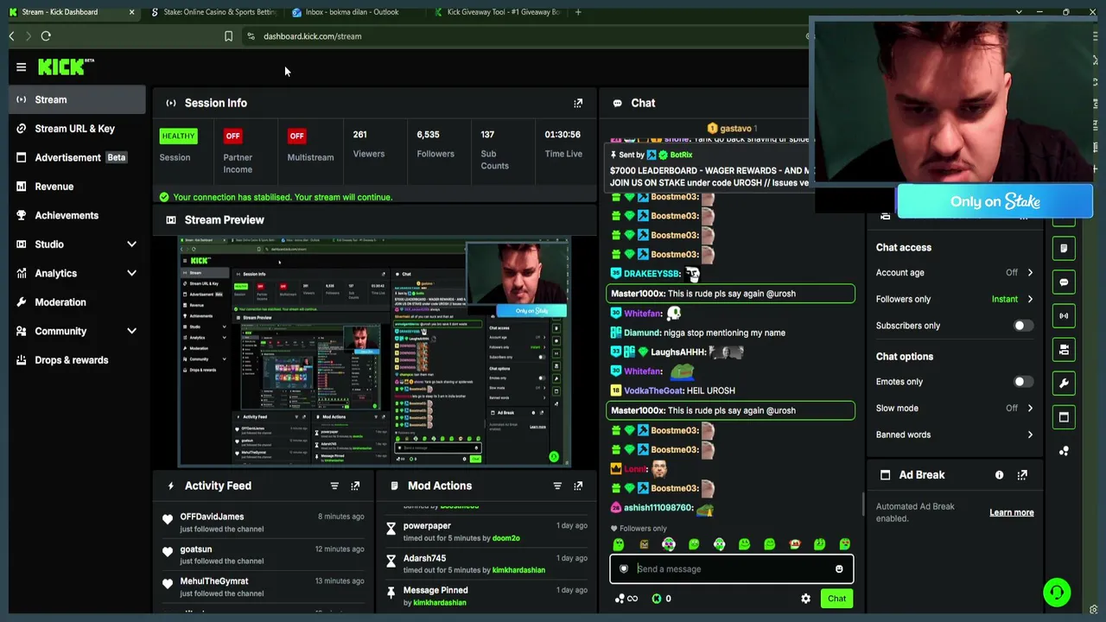Screen dimensions: 1106x622
Task: Pop out the Activity Feed panel
Action: coord(355,486)
